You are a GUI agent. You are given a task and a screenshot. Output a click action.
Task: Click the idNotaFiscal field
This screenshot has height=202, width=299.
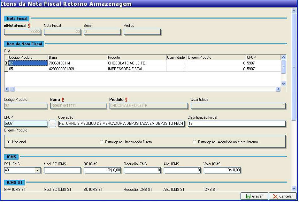(22, 32)
